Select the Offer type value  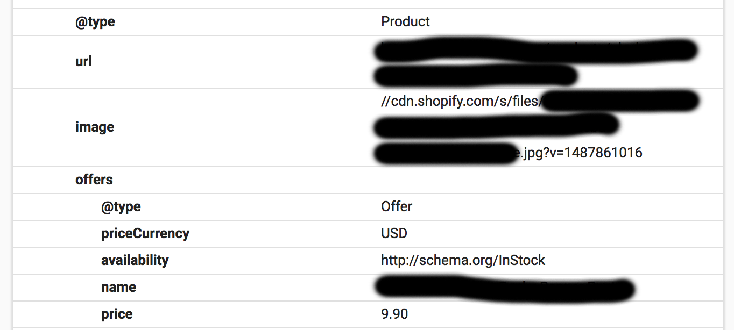coord(397,207)
